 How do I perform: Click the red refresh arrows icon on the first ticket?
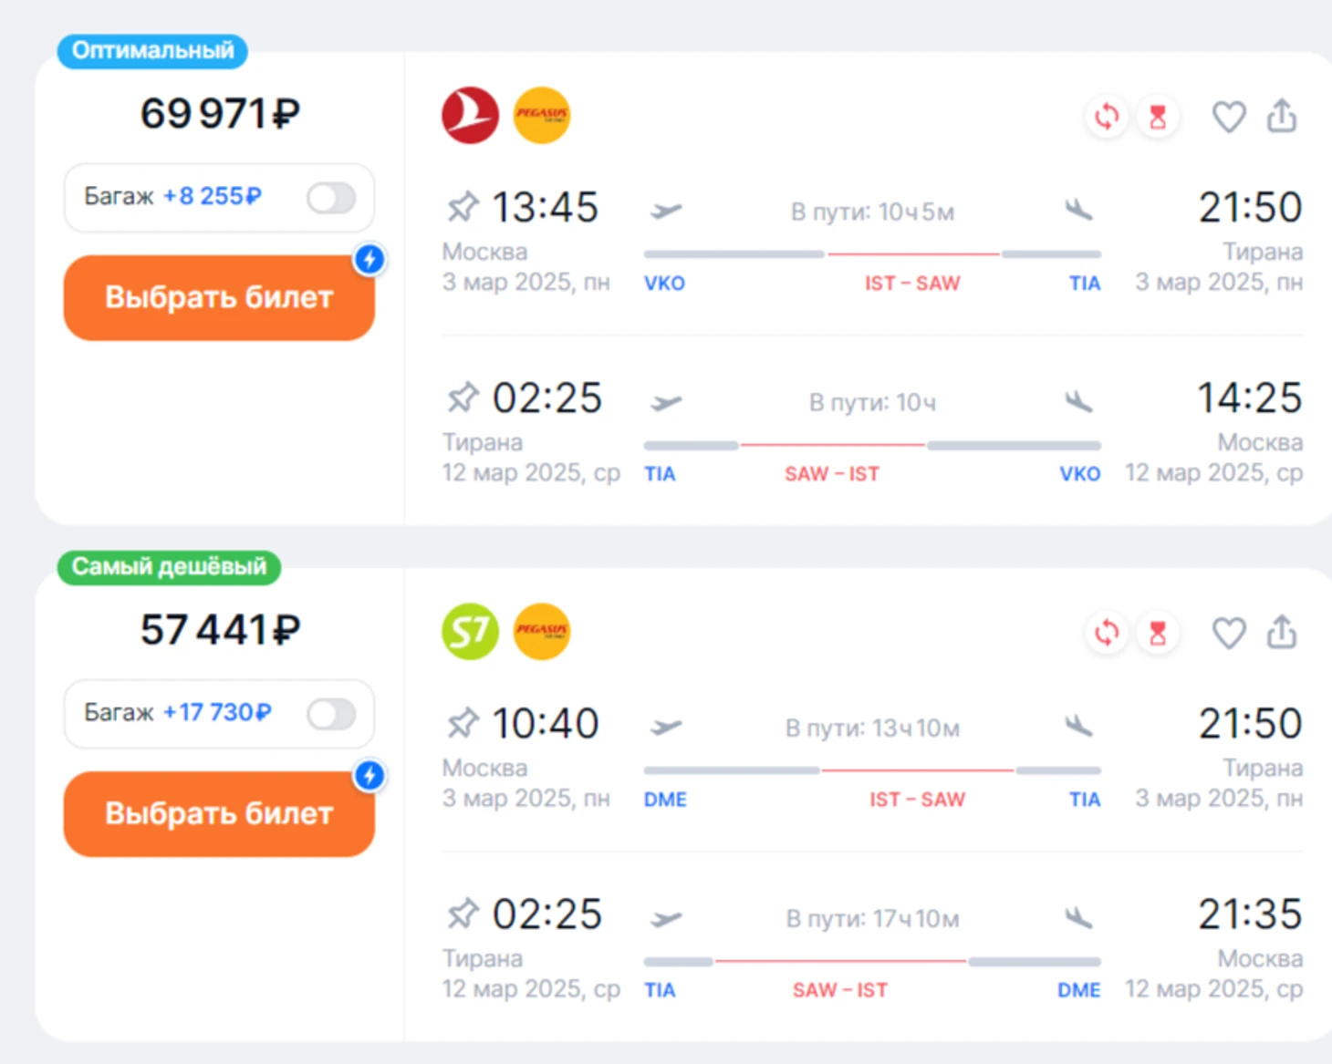[1107, 117]
